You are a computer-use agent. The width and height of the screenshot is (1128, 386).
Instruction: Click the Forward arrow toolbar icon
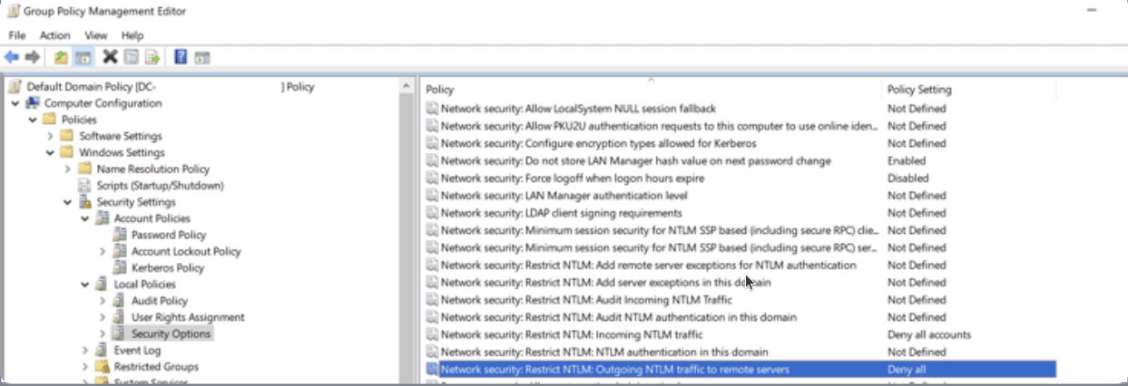pyautogui.click(x=33, y=58)
